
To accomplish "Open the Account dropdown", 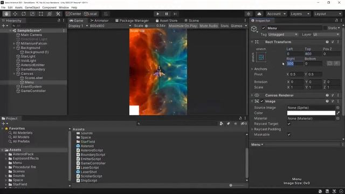I will pos(277,14).
